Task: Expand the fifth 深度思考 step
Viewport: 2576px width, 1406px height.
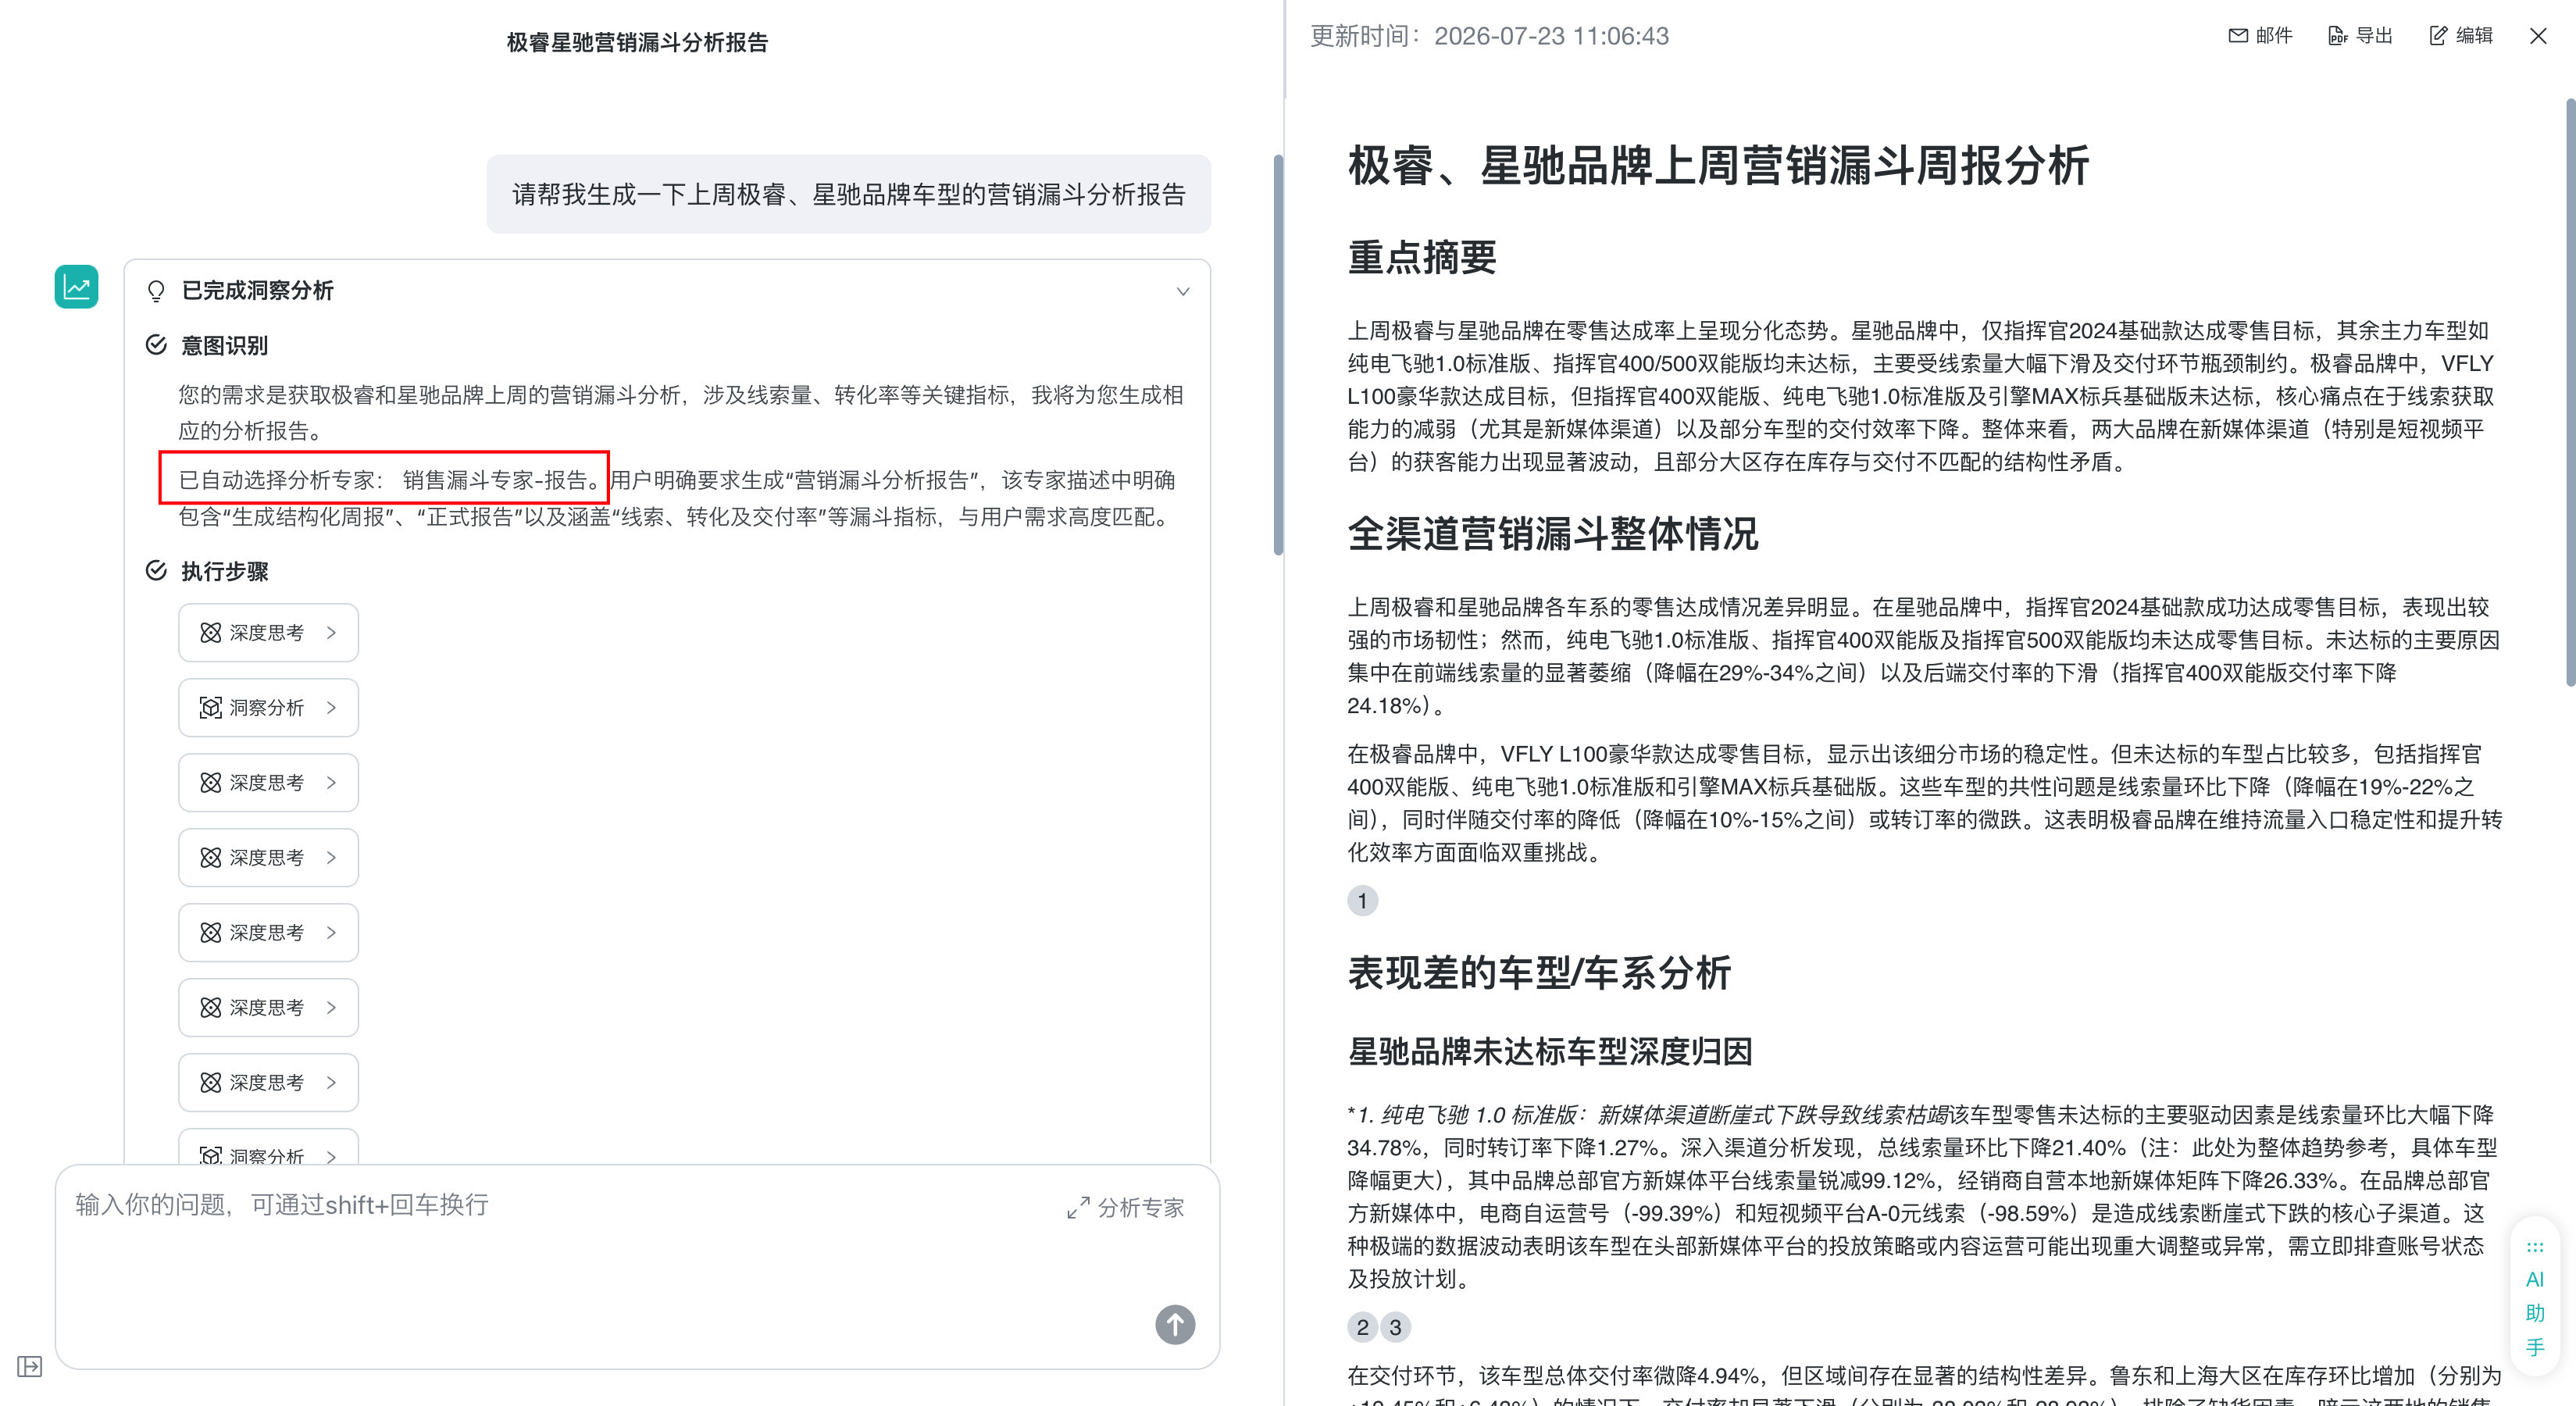Action: [x=268, y=1008]
